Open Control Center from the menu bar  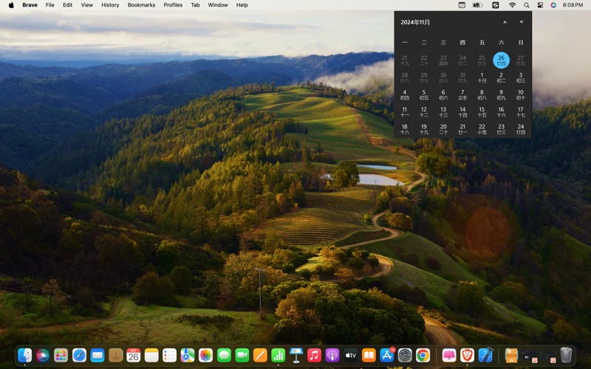point(540,5)
